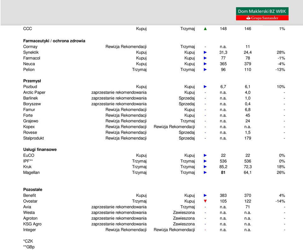
Task: Select the 'Pozostałe' section heading
Action: tap(33, 189)
